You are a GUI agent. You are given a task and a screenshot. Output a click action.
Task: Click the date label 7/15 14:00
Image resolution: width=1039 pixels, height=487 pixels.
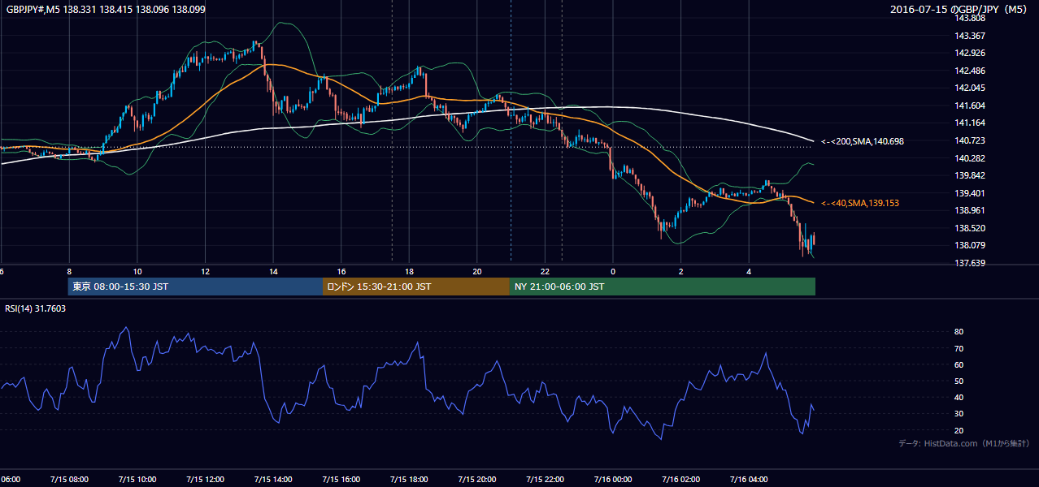coord(272,479)
